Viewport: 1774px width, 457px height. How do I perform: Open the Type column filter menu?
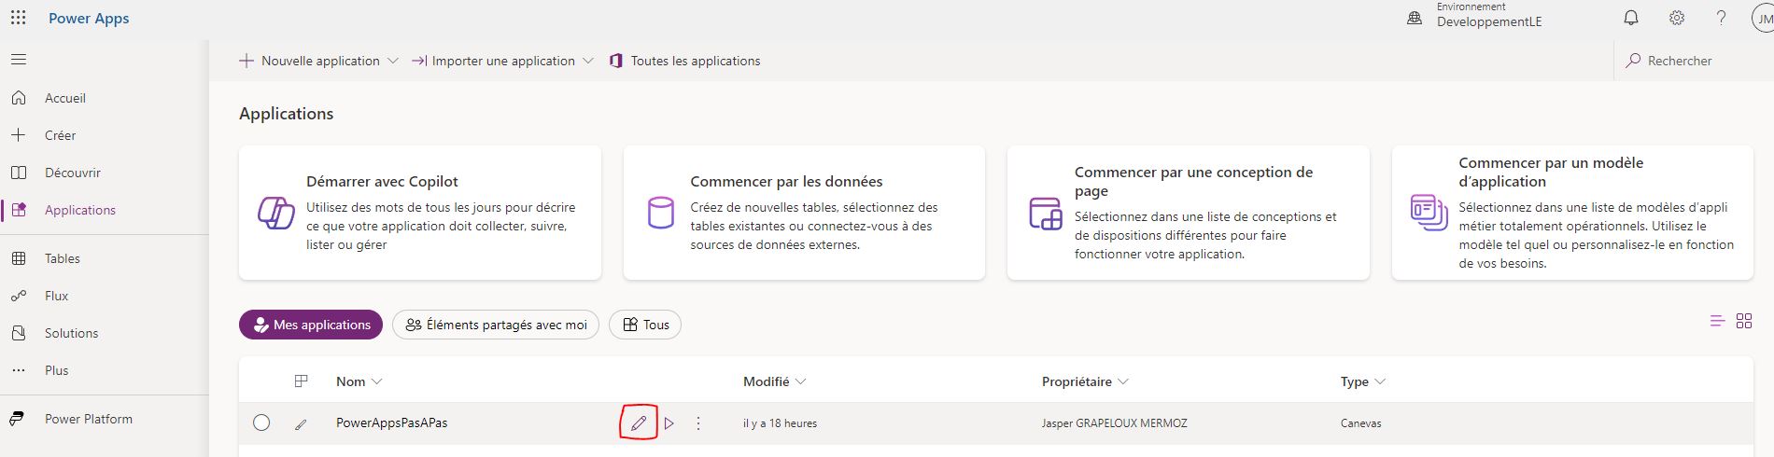tap(1363, 381)
